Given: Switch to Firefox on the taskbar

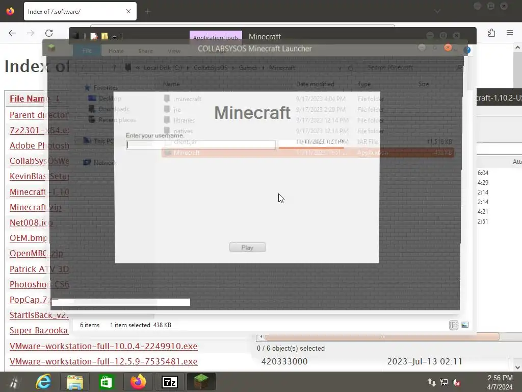Looking at the screenshot, I should point(138,382).
